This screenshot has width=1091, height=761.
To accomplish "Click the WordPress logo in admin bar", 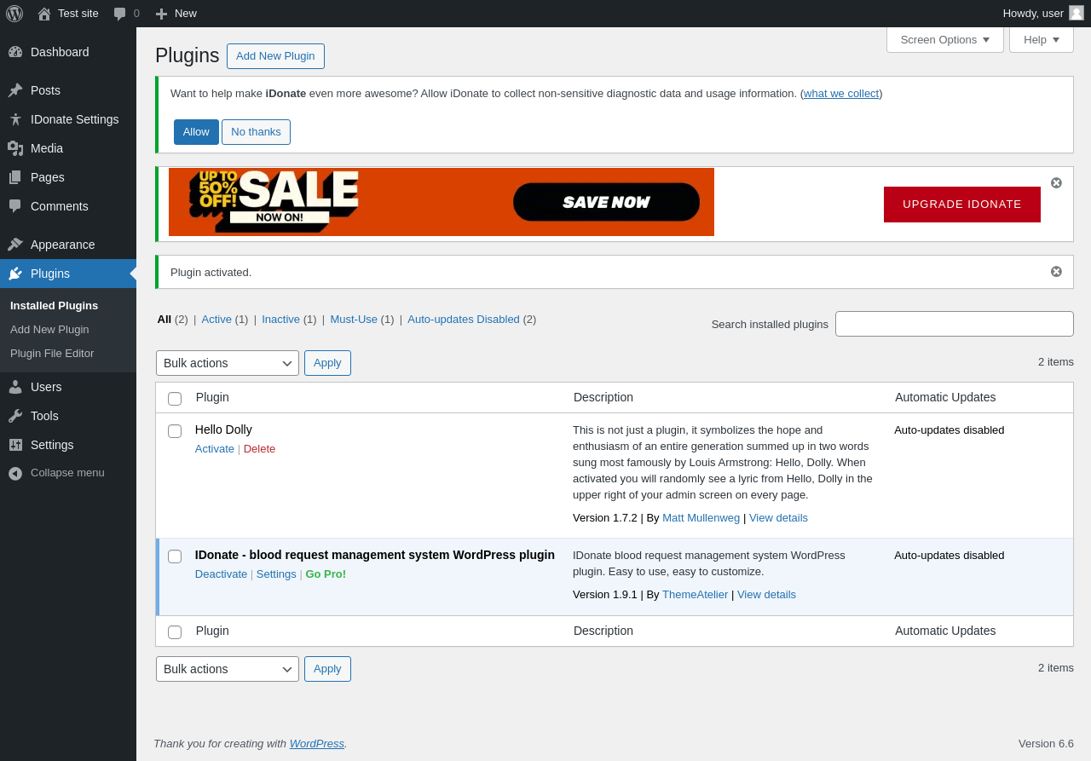I will point(14,14).
